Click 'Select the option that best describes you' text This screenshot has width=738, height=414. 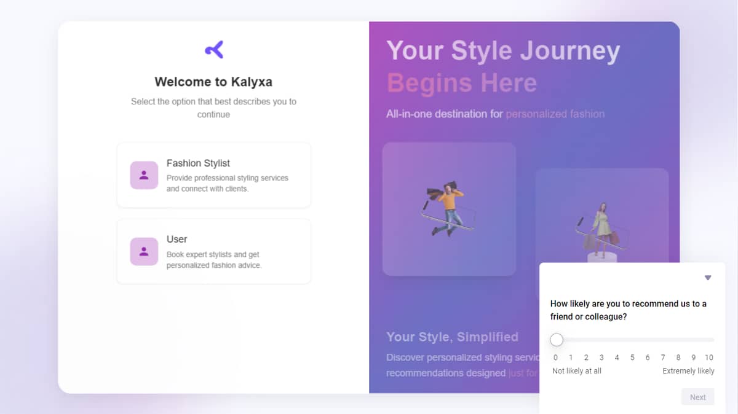click(x=213, y=107)
